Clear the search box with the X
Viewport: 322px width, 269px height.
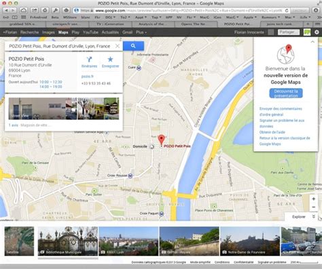[118, 46]
